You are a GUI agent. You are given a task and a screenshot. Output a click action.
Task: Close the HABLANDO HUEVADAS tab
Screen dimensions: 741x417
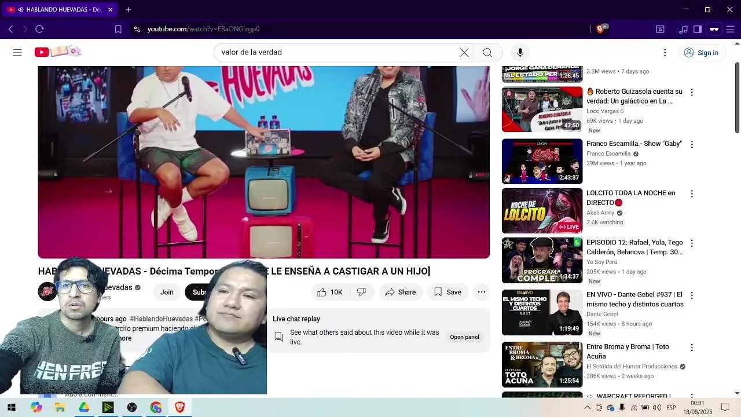[110, 9]
